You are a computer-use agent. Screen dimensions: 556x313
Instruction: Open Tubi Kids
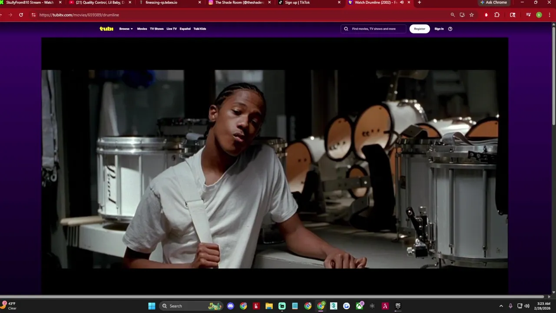click(200, 29)
